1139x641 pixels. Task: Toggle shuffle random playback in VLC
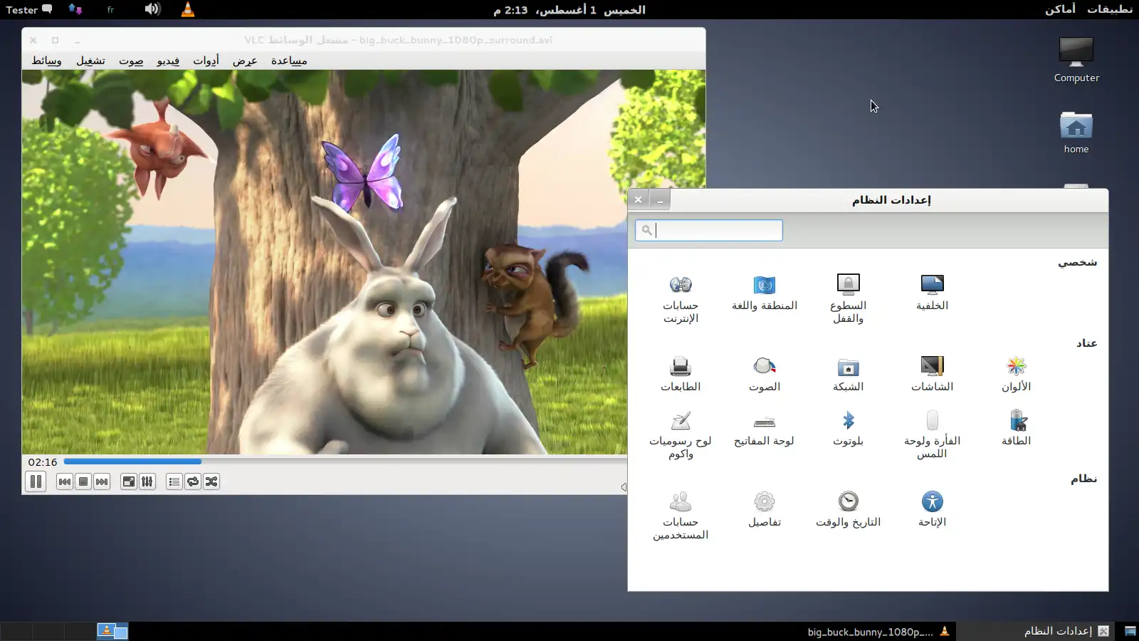coord(211,481)
